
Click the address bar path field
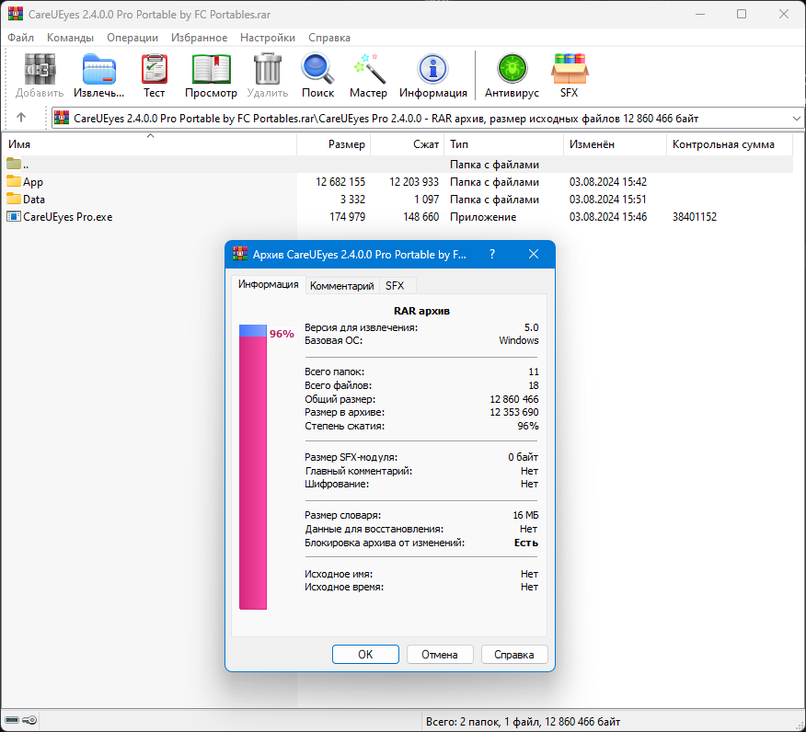(x=427, y=118)
